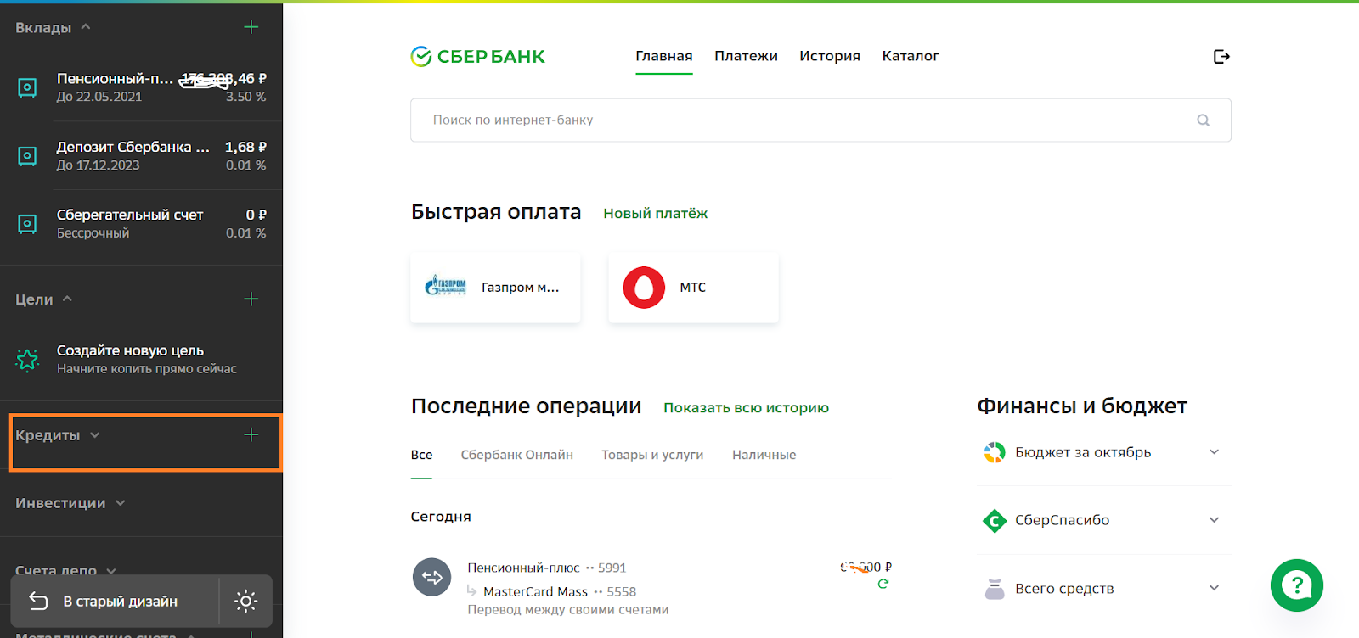Click the star icon for new goal
The height and width of the screenshot is (638, 1359).
27,360
